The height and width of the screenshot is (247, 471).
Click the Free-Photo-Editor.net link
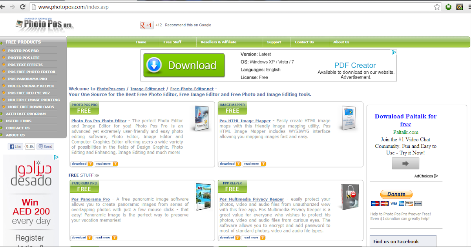[192, 89]
